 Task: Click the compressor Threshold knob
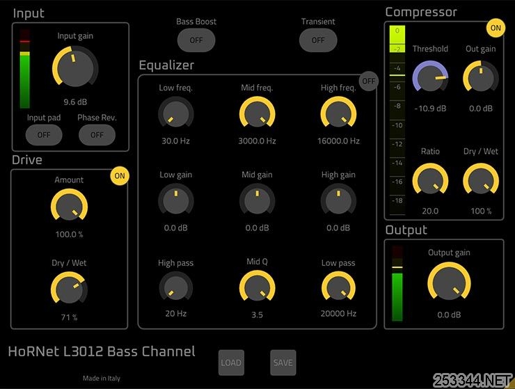430,77
